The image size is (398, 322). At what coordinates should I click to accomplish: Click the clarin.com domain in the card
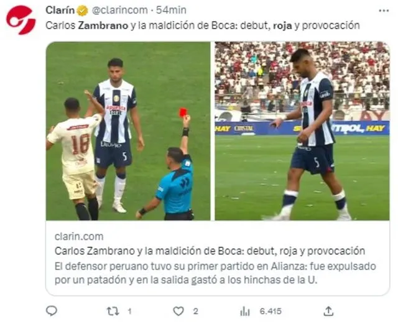[79, 236]
